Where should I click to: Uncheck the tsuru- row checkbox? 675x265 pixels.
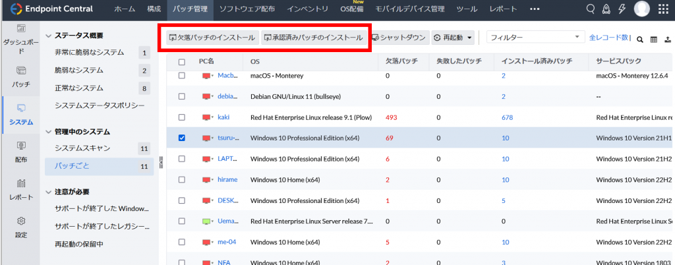182,138
